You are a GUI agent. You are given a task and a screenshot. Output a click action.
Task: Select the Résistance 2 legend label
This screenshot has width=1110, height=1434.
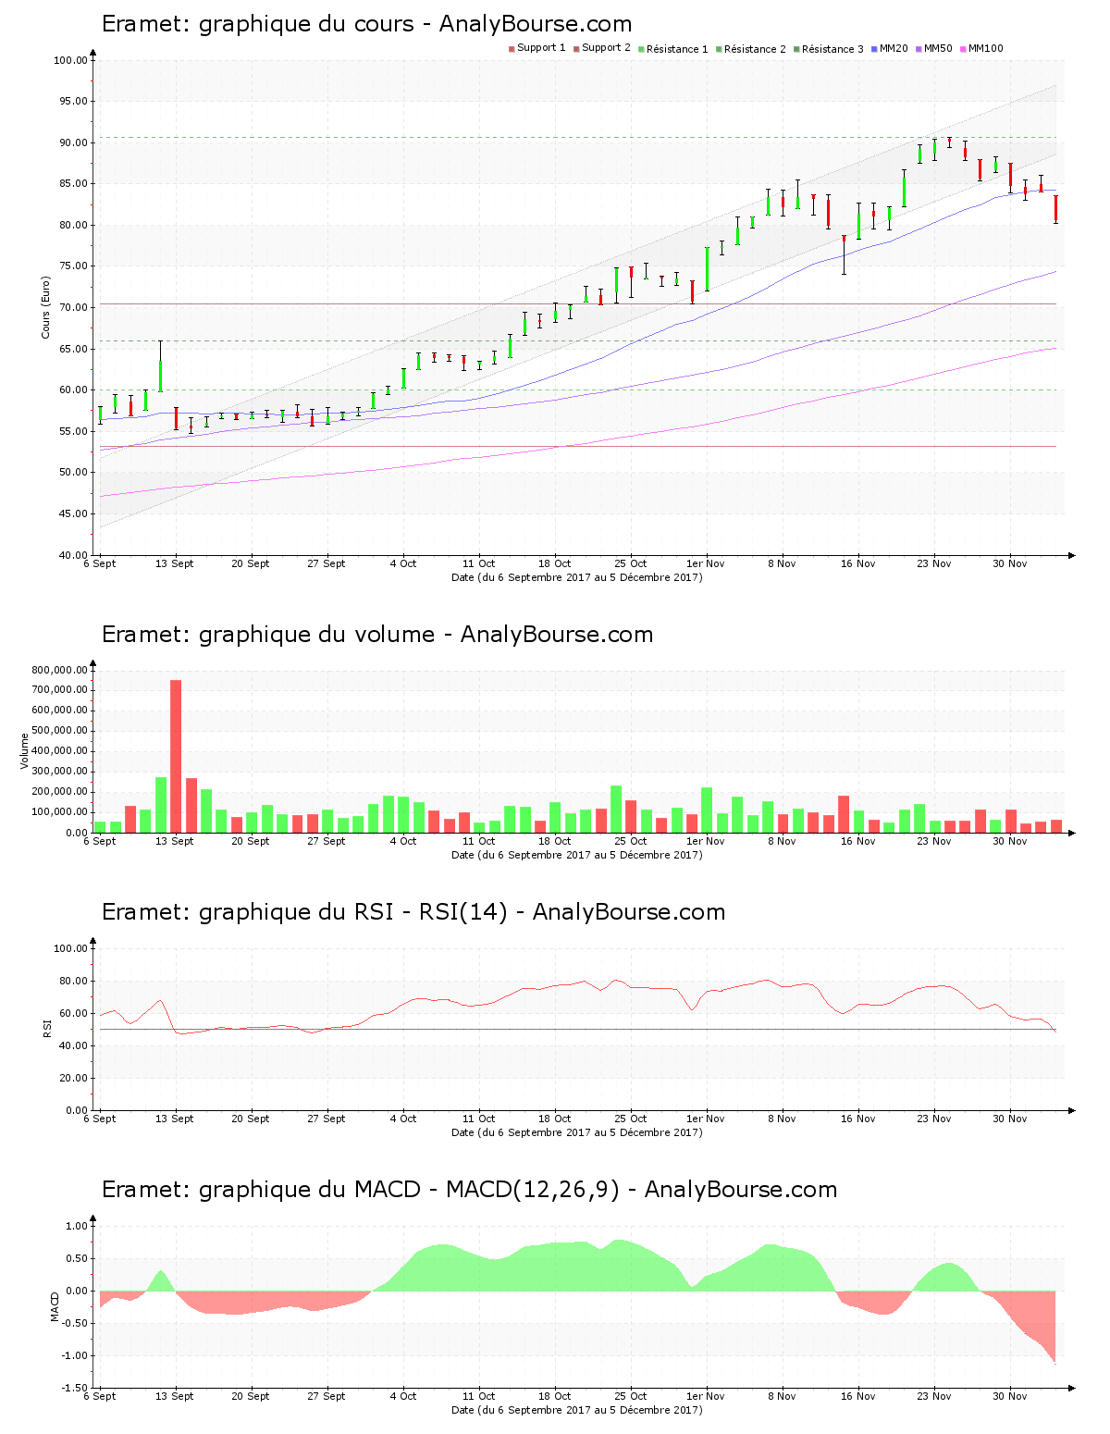pos(755,49)
